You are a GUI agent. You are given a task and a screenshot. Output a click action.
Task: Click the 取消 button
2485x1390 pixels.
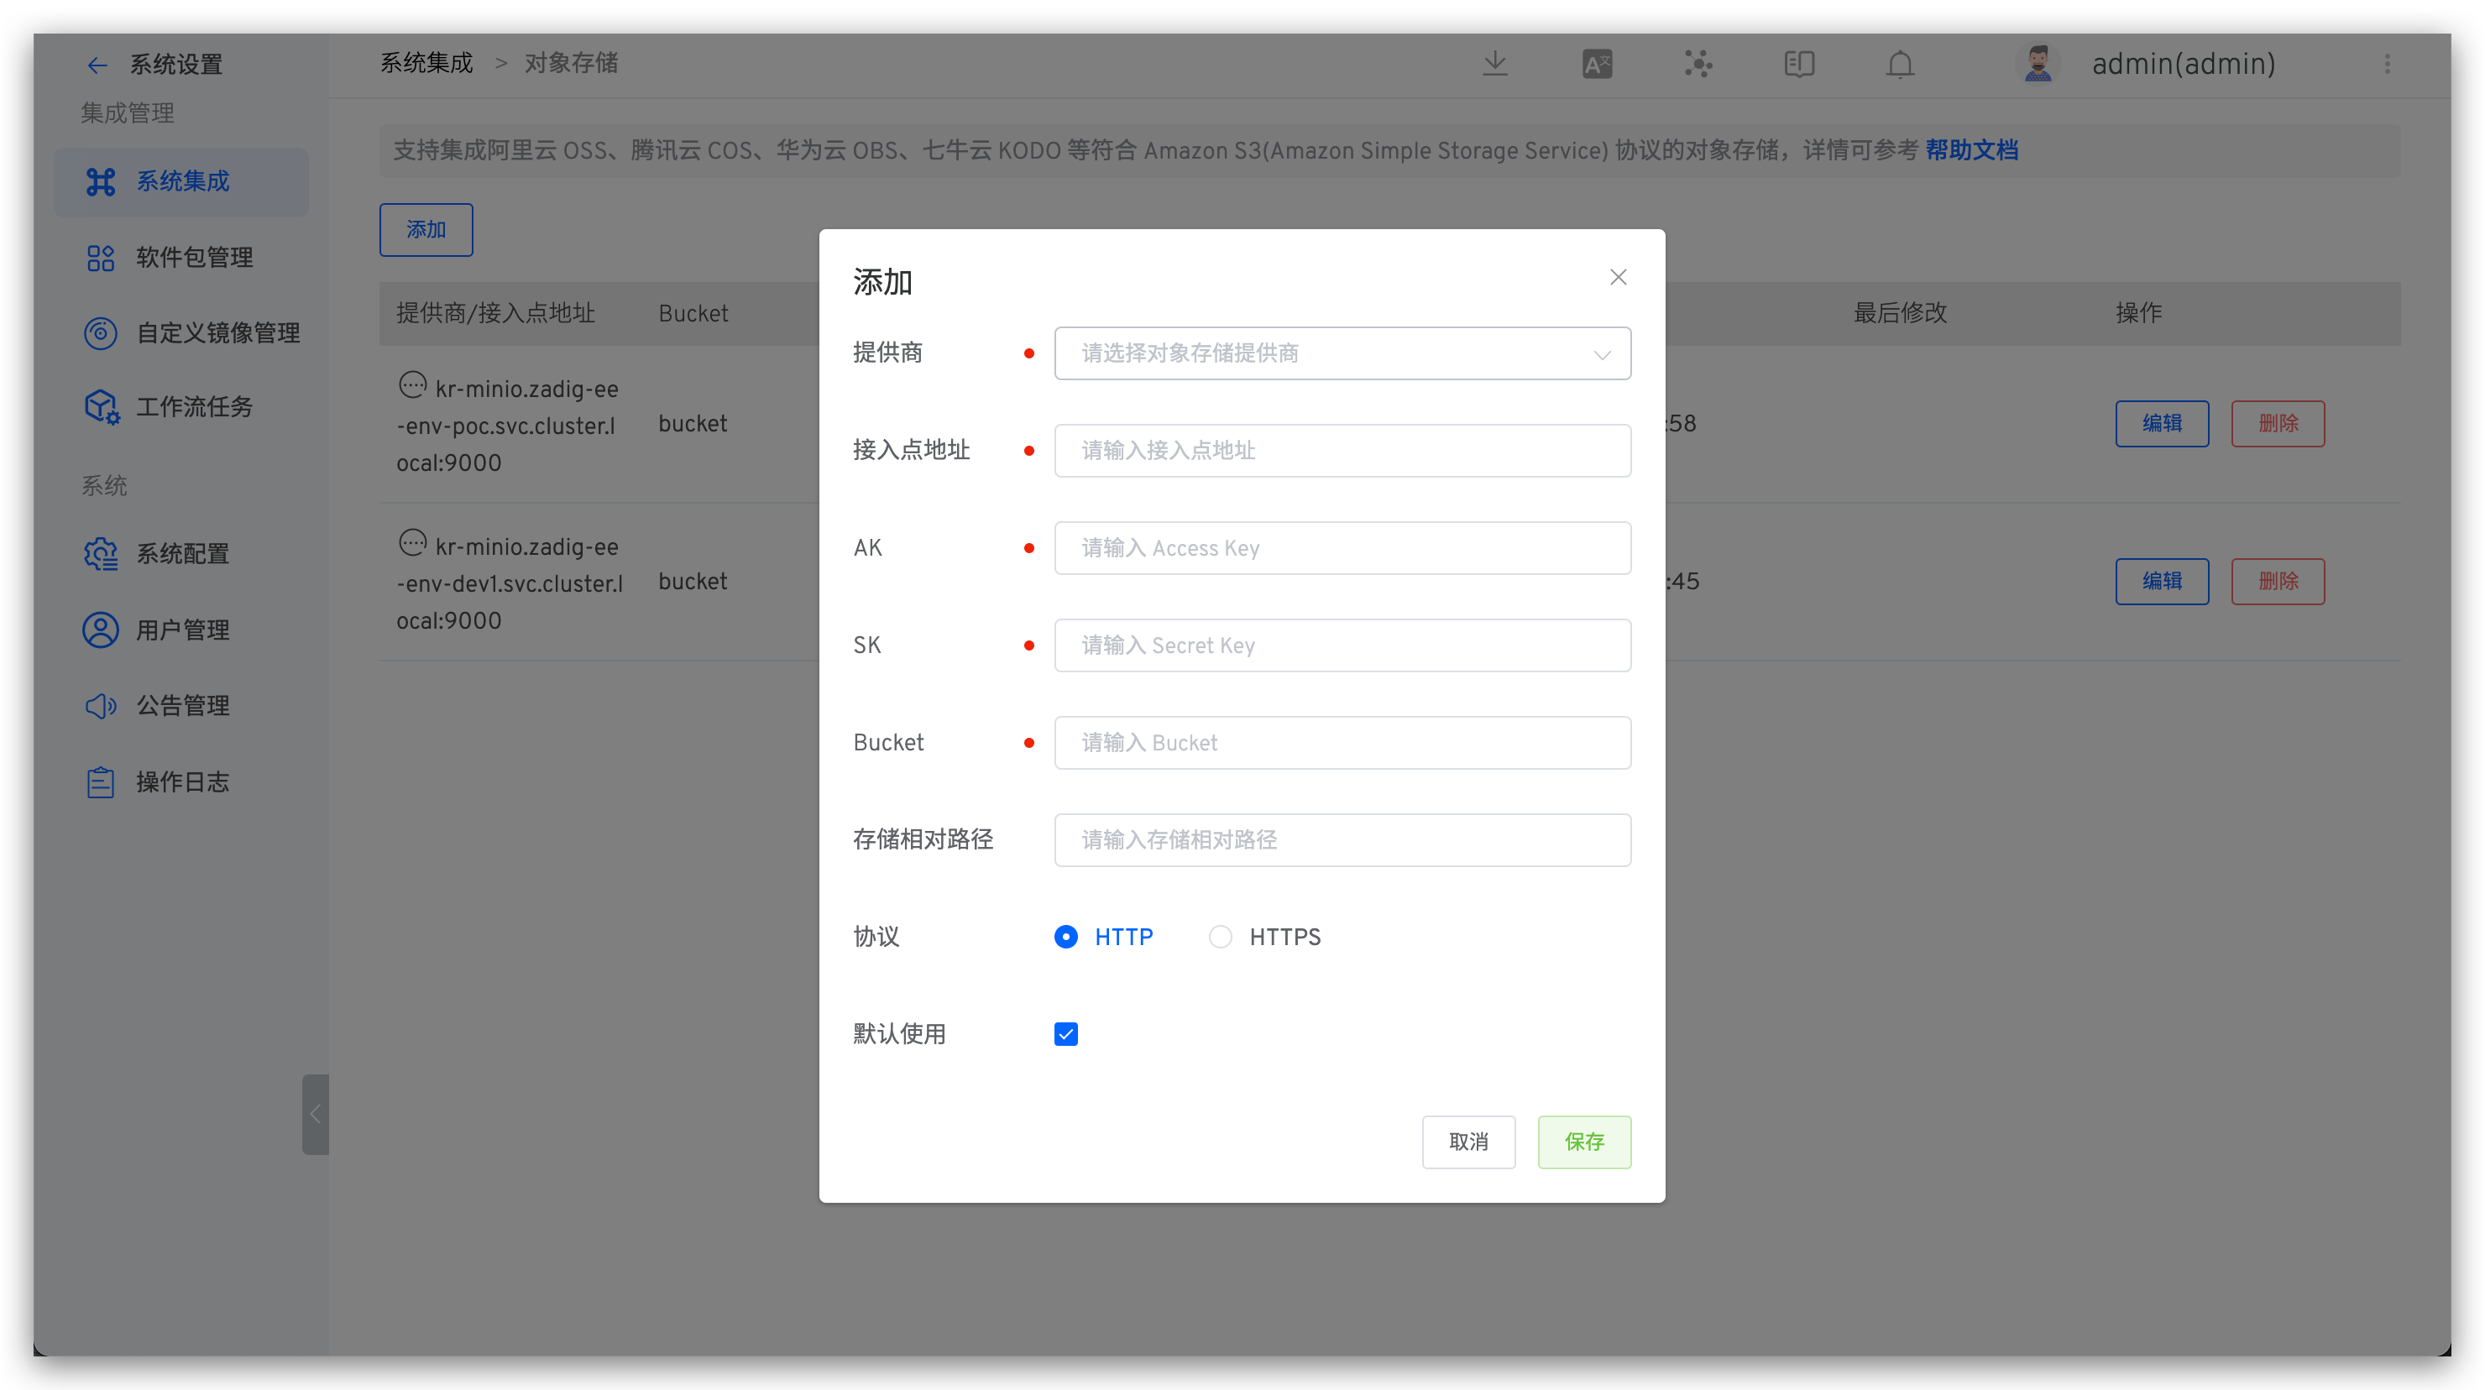1468,1142
